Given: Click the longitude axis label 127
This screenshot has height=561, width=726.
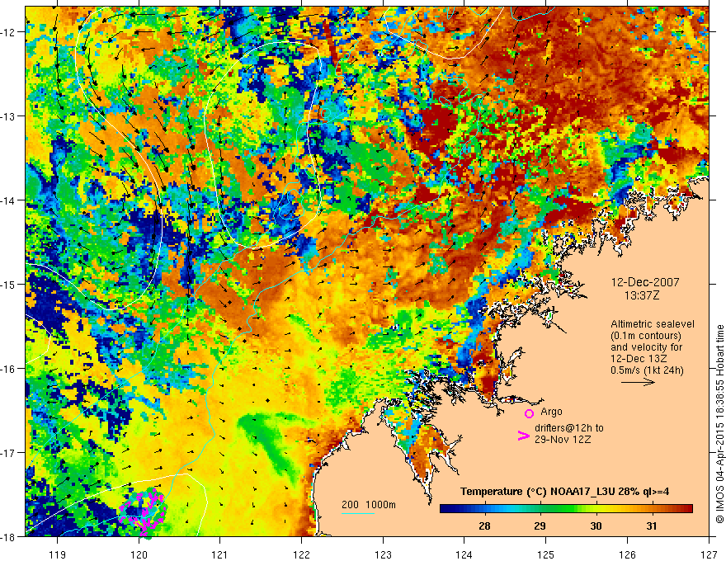Looking at the screenshot, I should coord(709,554).
